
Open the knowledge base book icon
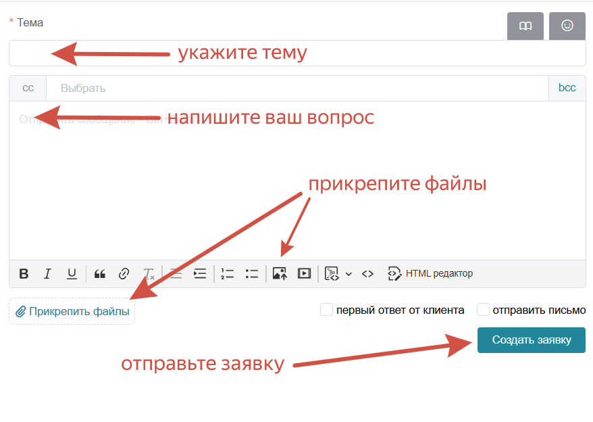click(x=525, y=26)
